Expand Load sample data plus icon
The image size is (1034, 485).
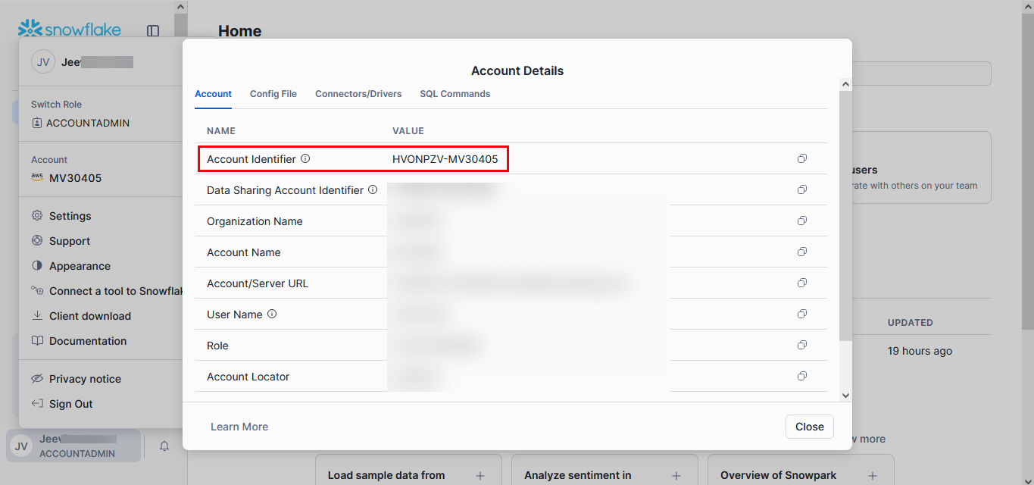(480, 476)
